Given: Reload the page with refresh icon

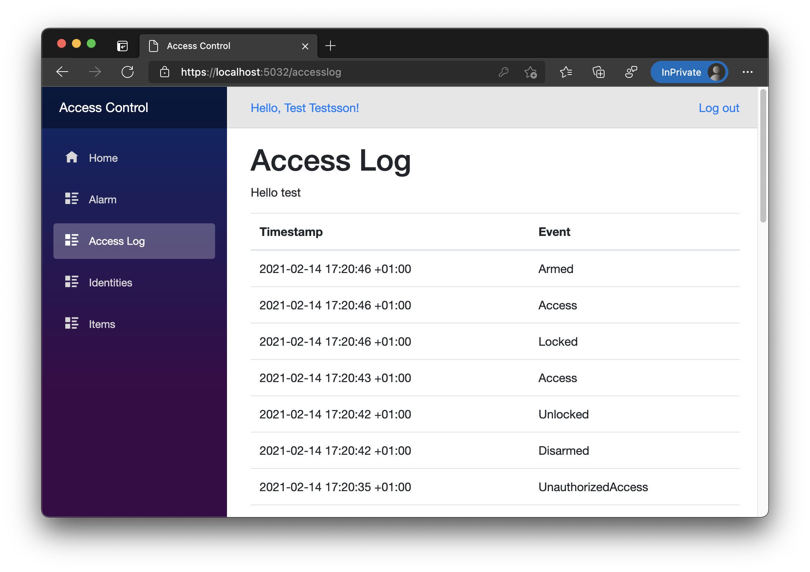Looking at the screenshot, I should 128,72.
